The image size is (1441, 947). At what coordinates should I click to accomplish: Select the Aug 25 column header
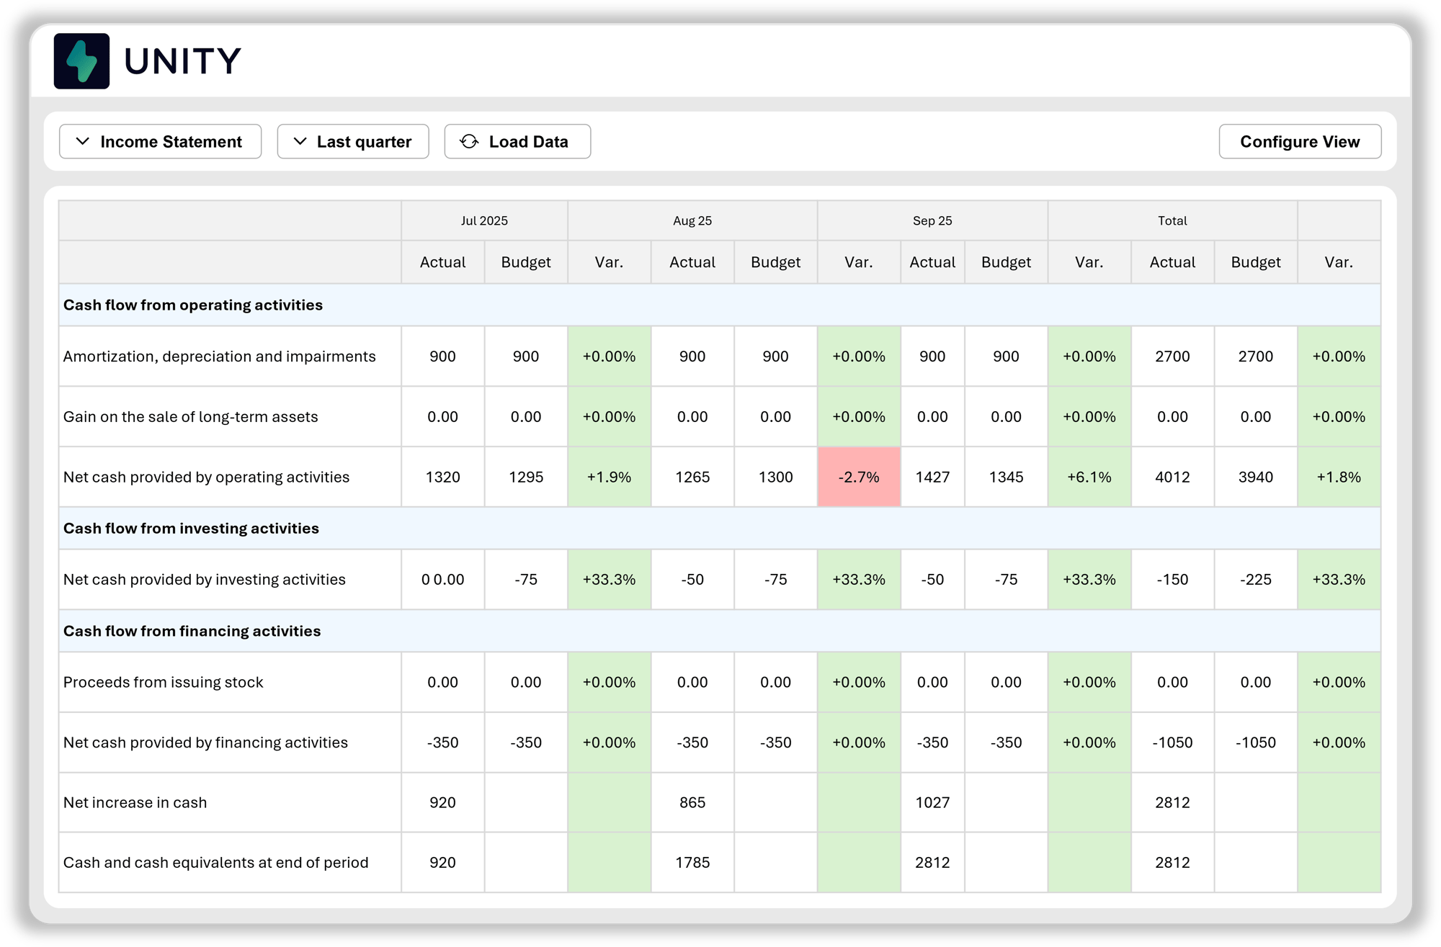point(692,221)
